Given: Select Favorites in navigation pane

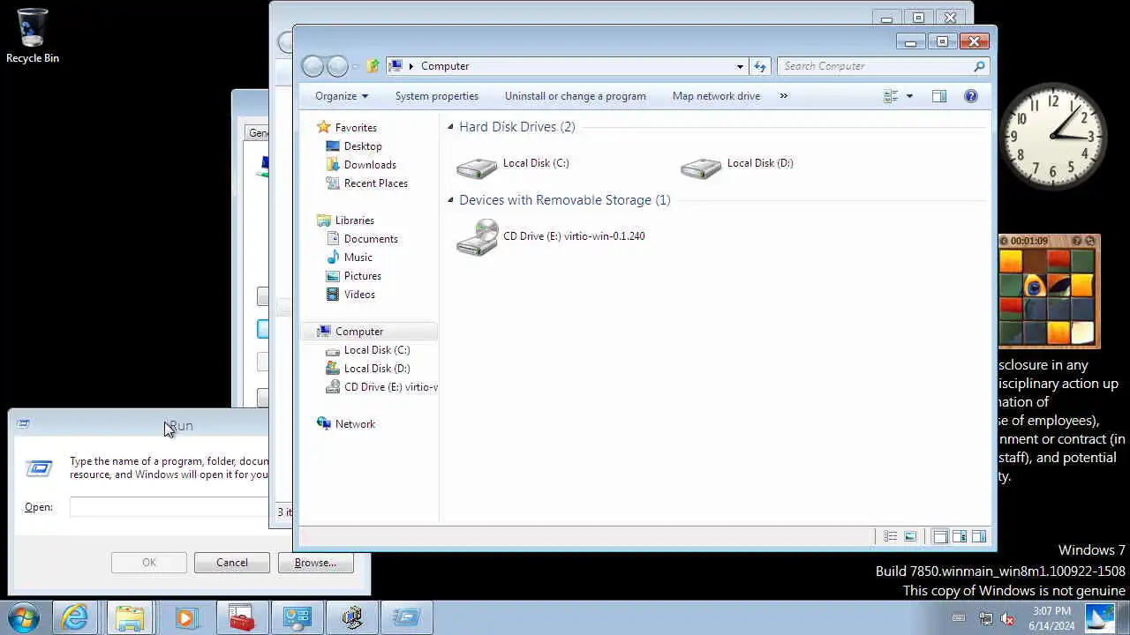Looking at the screenshot, I should (356, 128).
